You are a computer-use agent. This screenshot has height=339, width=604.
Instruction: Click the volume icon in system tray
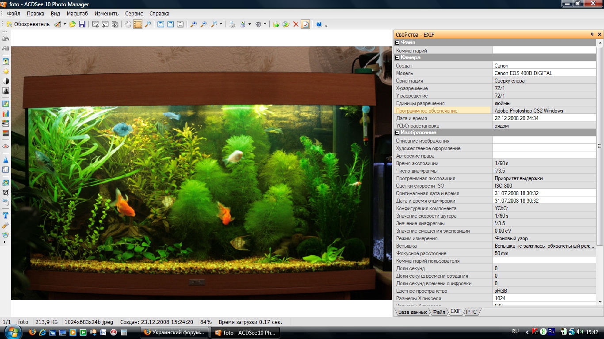tap(579, 331)
